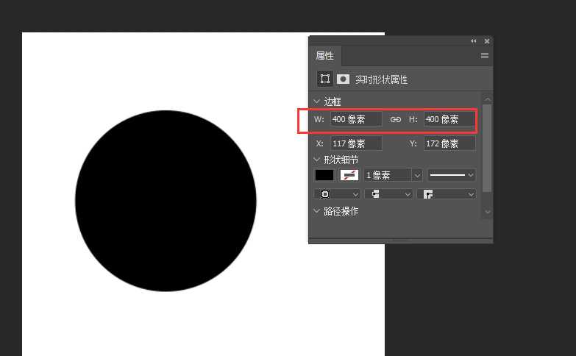Collapse the panel with double-arrow icon

click(473, 41)
